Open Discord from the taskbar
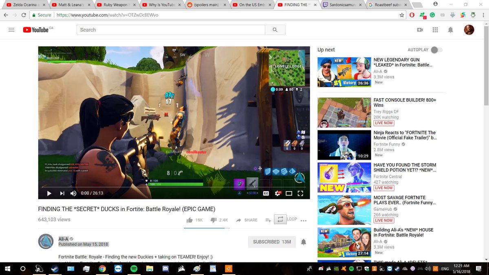Screen dimensions: 489x275 coord(165,268)
